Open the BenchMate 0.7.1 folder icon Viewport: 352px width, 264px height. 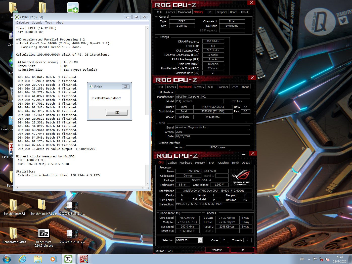pos(14,205)
